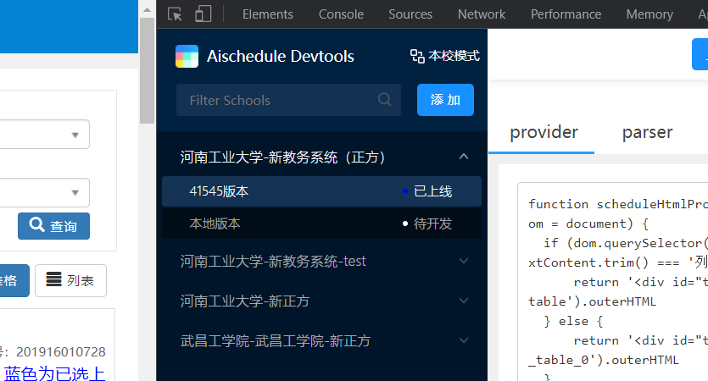Click the search magnifier in Filter Schools
Image resolution: width=708 pixels, height=381 pixels.
pyautogui.click(x=385, y=100)
